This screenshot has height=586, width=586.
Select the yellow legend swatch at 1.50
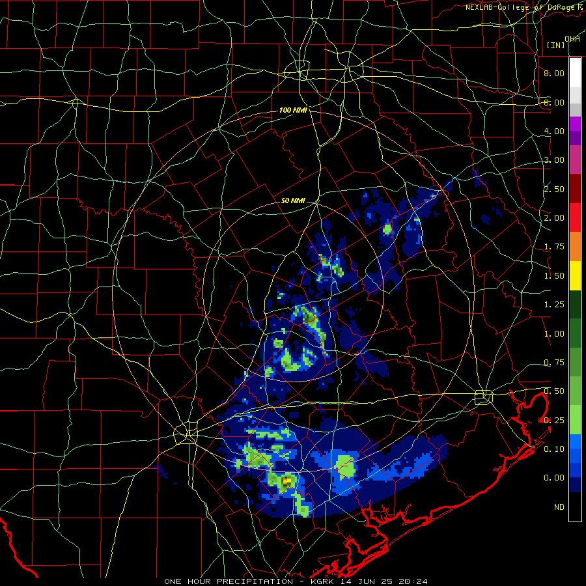coord(575,275)
